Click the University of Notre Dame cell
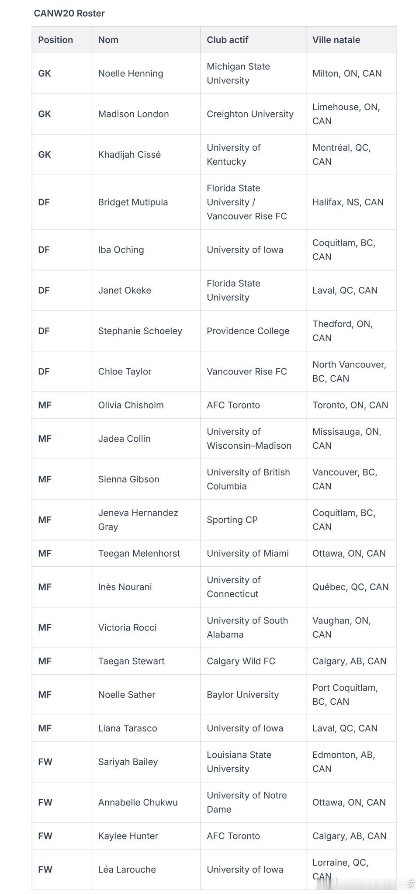 pos(253,803)
